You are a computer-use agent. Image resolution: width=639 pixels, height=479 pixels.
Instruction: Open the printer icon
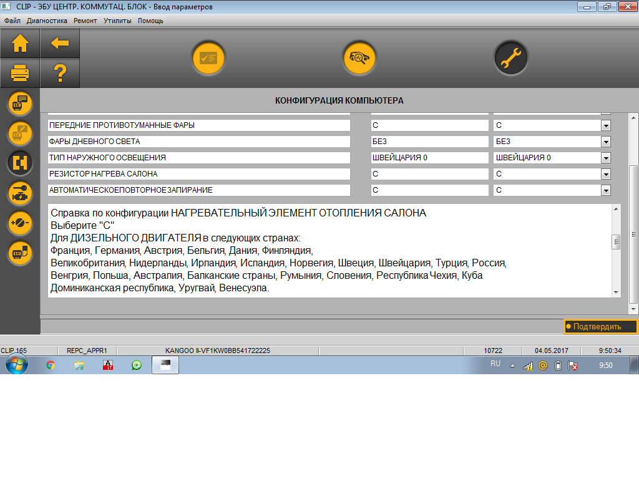pos(20,73)
